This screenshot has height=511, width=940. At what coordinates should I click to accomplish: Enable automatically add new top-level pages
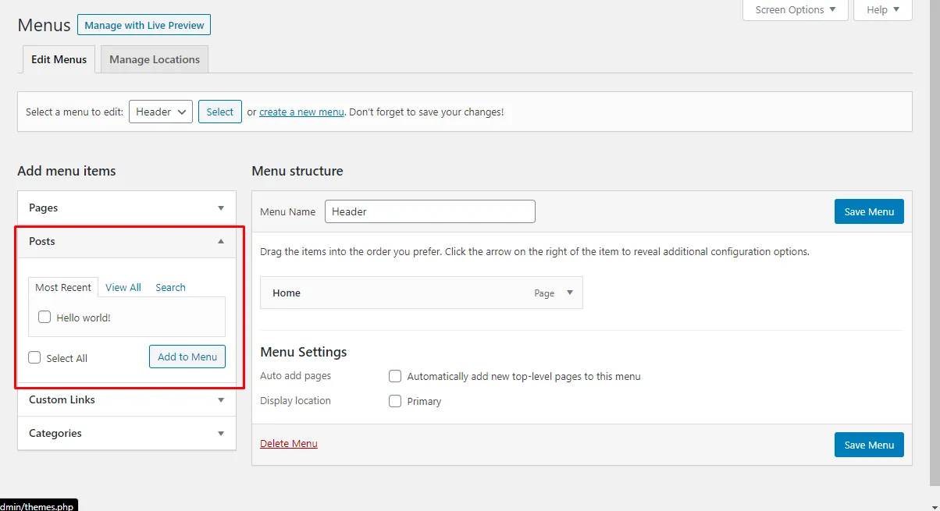pyautogui.click(x=395, y=376)
